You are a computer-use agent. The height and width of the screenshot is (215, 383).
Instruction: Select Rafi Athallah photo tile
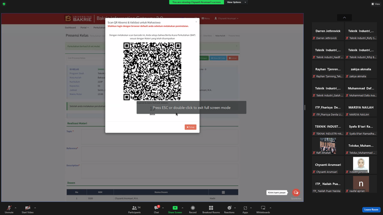pos(328,146)
